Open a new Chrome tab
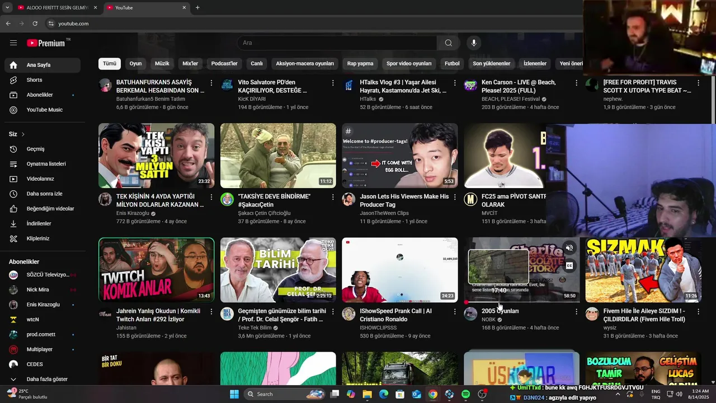The height and width of the screenshot is (403, 716). [197, 8]
